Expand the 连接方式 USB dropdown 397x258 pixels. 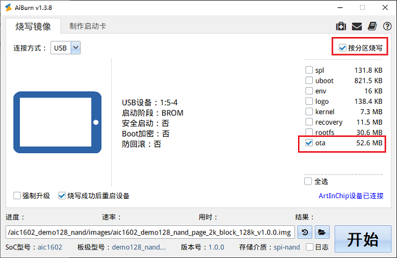coord(75,48)
